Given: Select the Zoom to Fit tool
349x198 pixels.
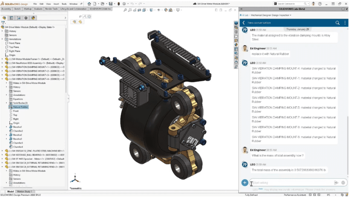Looking at the screenshot, I should pyautogui.click(x=125, y=10).
